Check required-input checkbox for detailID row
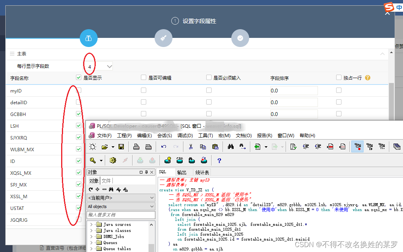The width and height of the screenshot is (403, 252). 209,102
